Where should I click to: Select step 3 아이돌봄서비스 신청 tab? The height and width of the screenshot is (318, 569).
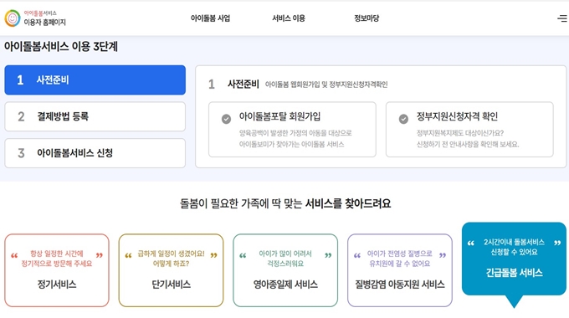[x=95, y=153]
